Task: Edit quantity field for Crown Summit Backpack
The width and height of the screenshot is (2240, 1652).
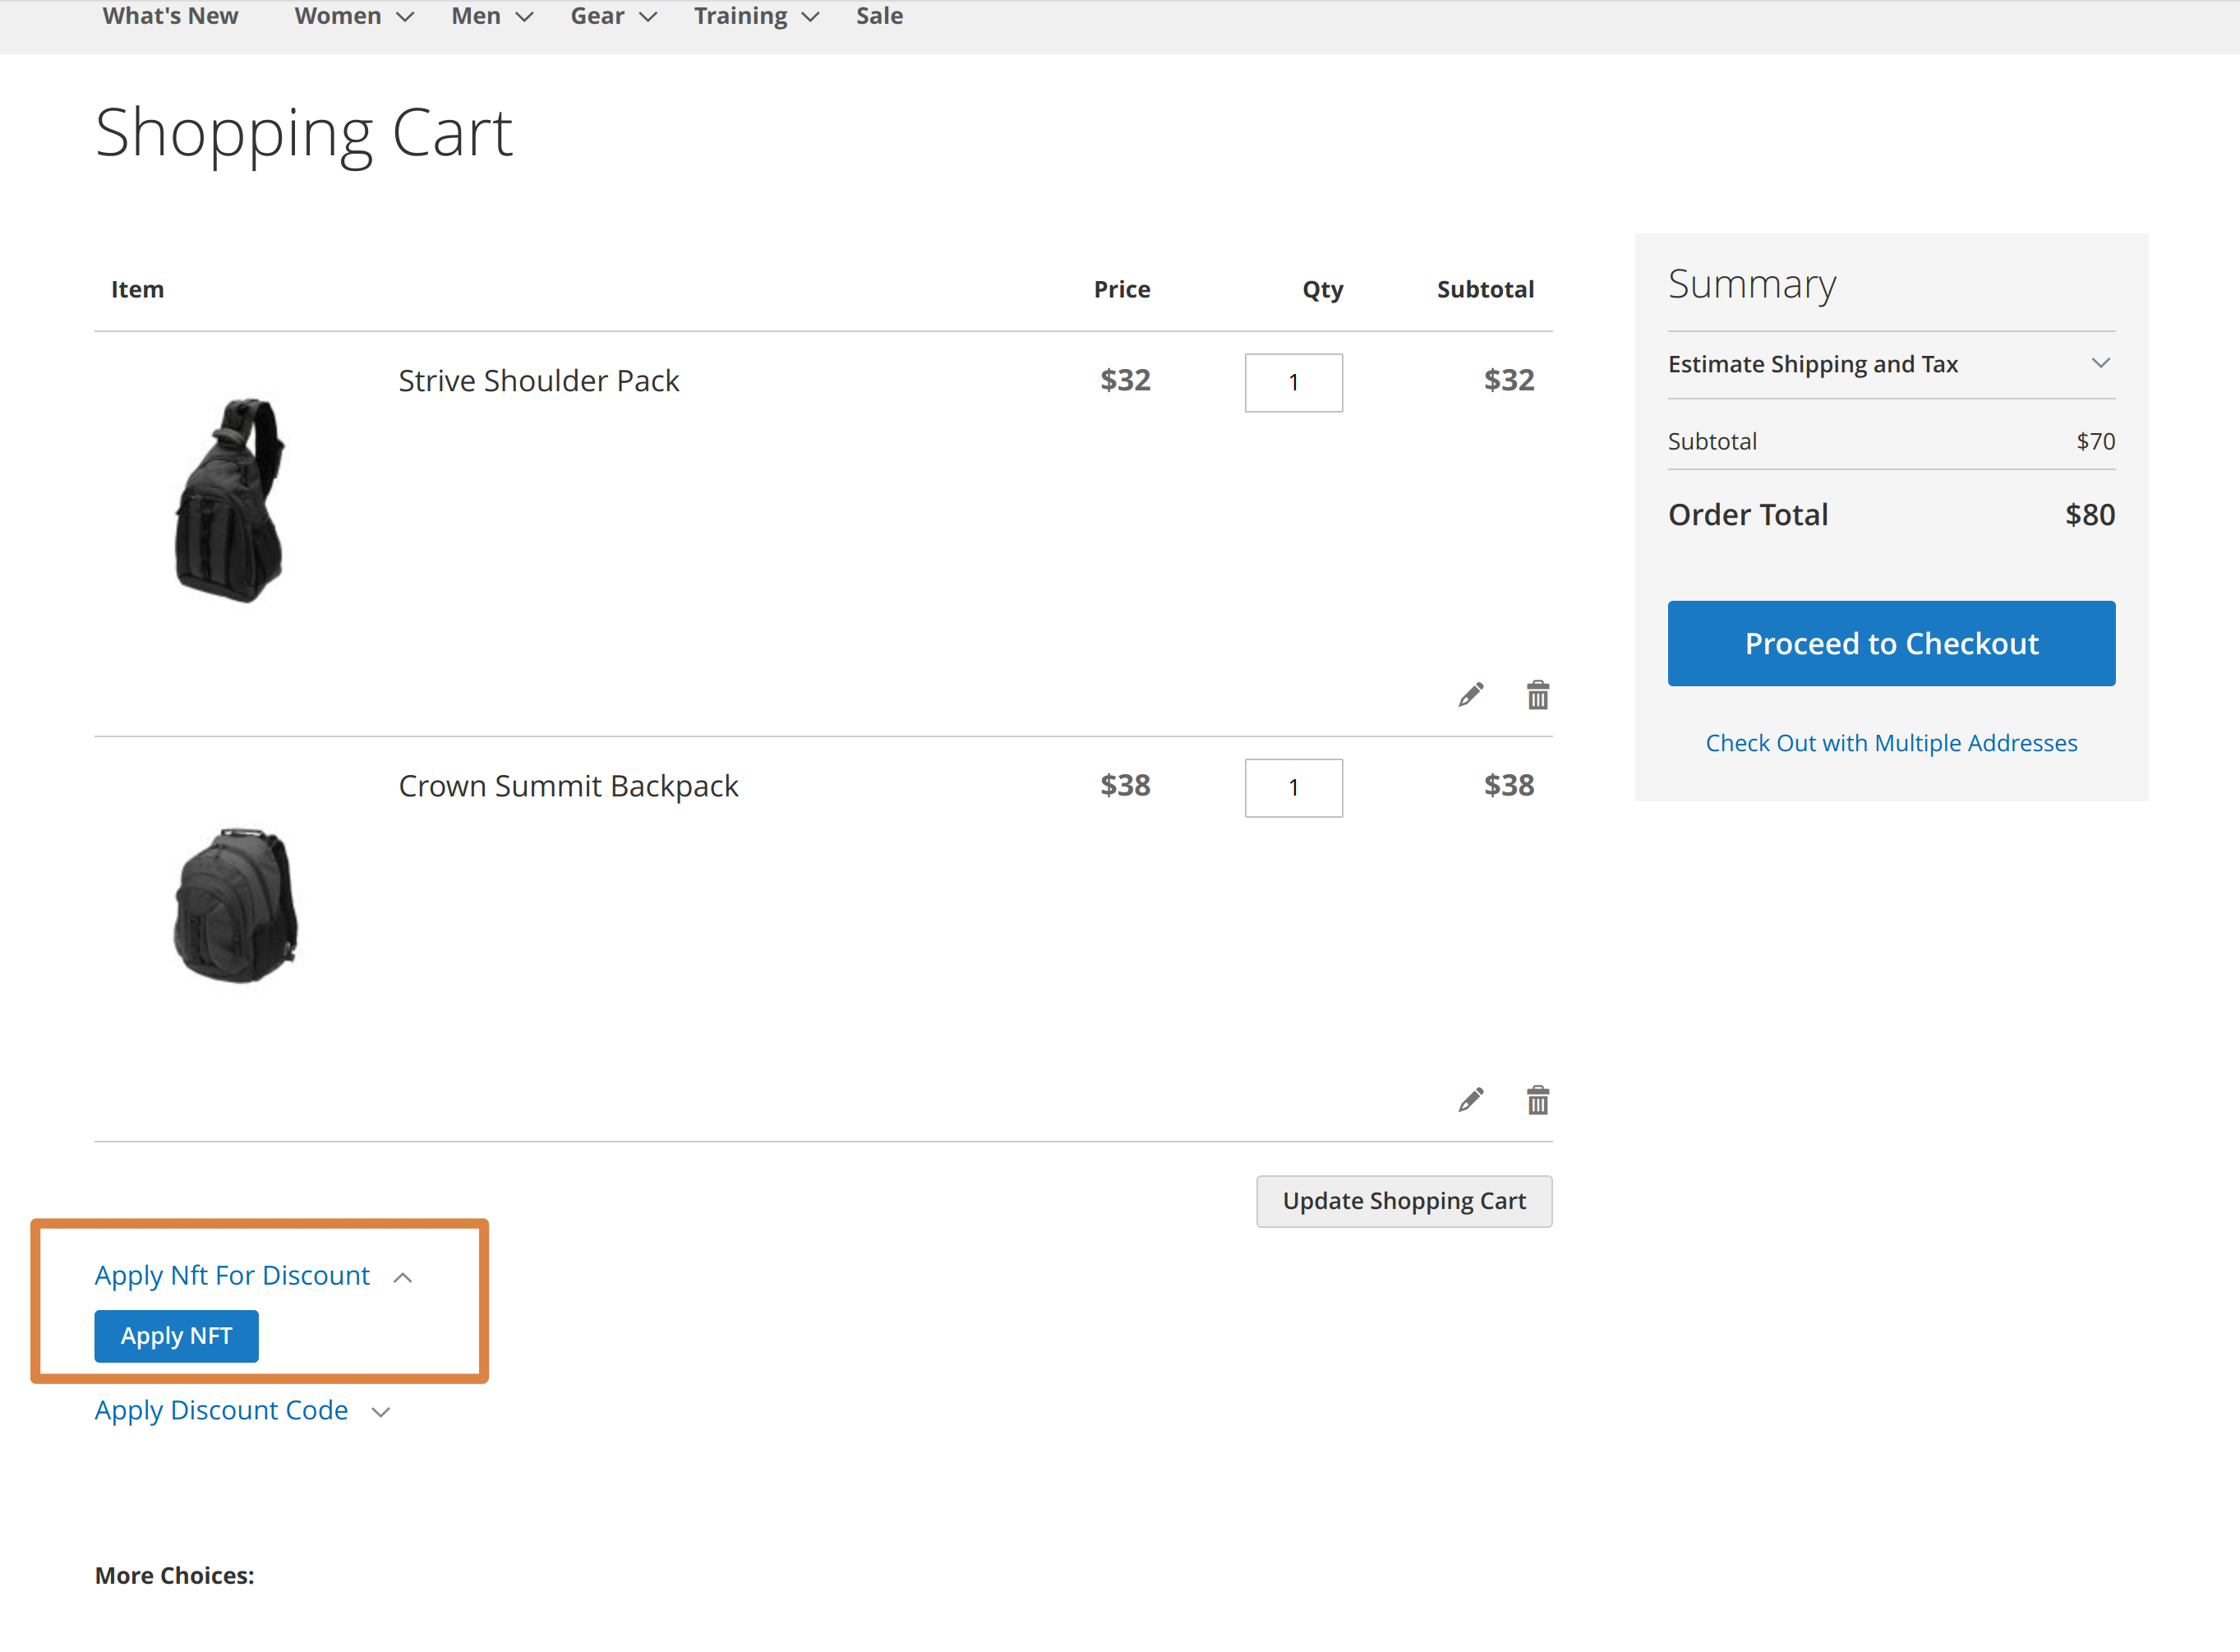Action: tap(1294, 786)
